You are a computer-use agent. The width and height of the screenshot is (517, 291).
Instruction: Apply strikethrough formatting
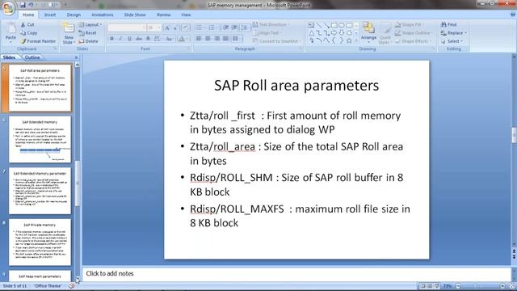139,39
